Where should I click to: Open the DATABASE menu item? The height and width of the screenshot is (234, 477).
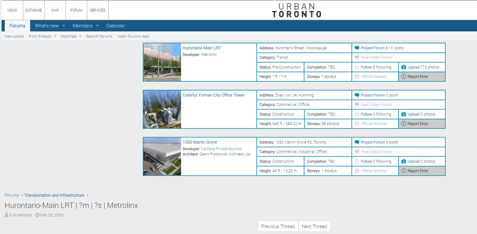pyautogui.click(x=34, y=10)
